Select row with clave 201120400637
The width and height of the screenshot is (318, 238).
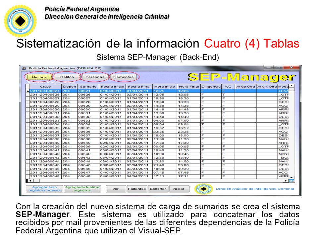157,136
